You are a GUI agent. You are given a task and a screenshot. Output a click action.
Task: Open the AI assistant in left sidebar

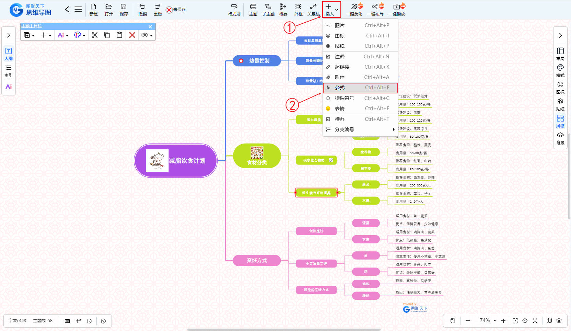click(9, 87)
